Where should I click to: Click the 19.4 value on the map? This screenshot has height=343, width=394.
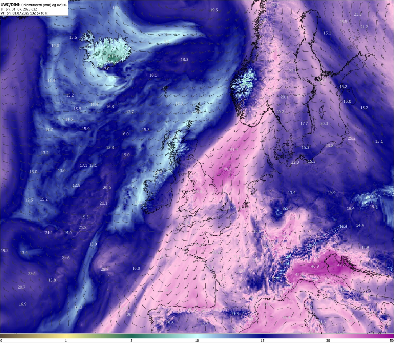pos(351,208)
